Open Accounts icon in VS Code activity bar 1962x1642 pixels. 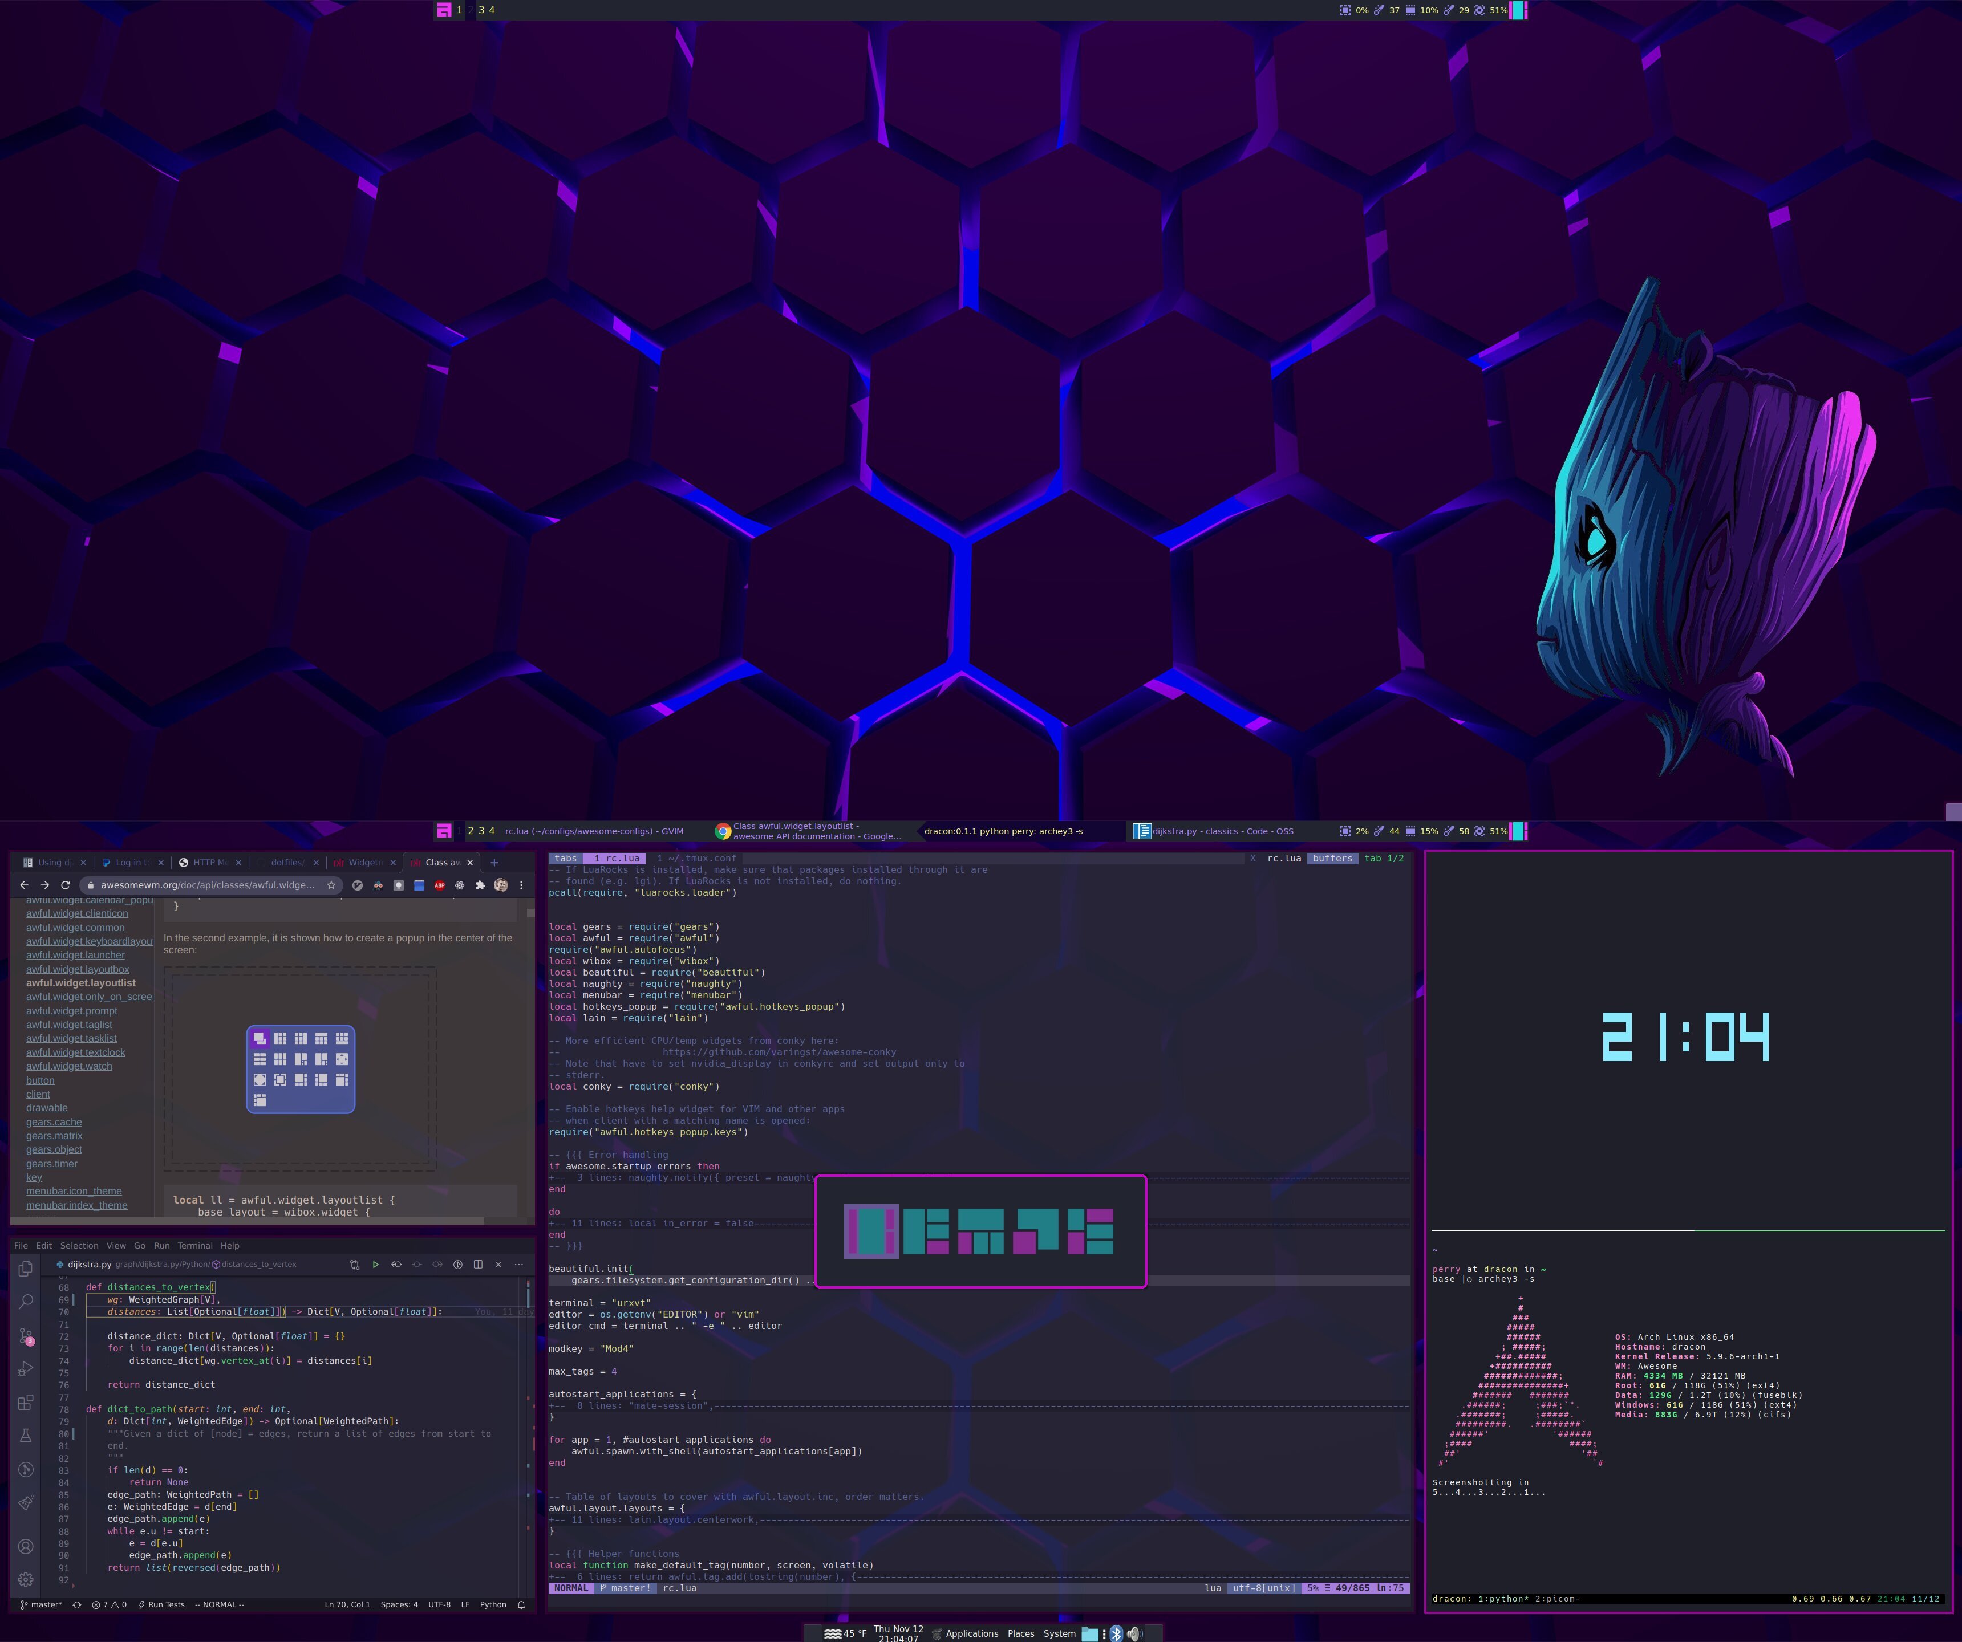click(26, 1547)
